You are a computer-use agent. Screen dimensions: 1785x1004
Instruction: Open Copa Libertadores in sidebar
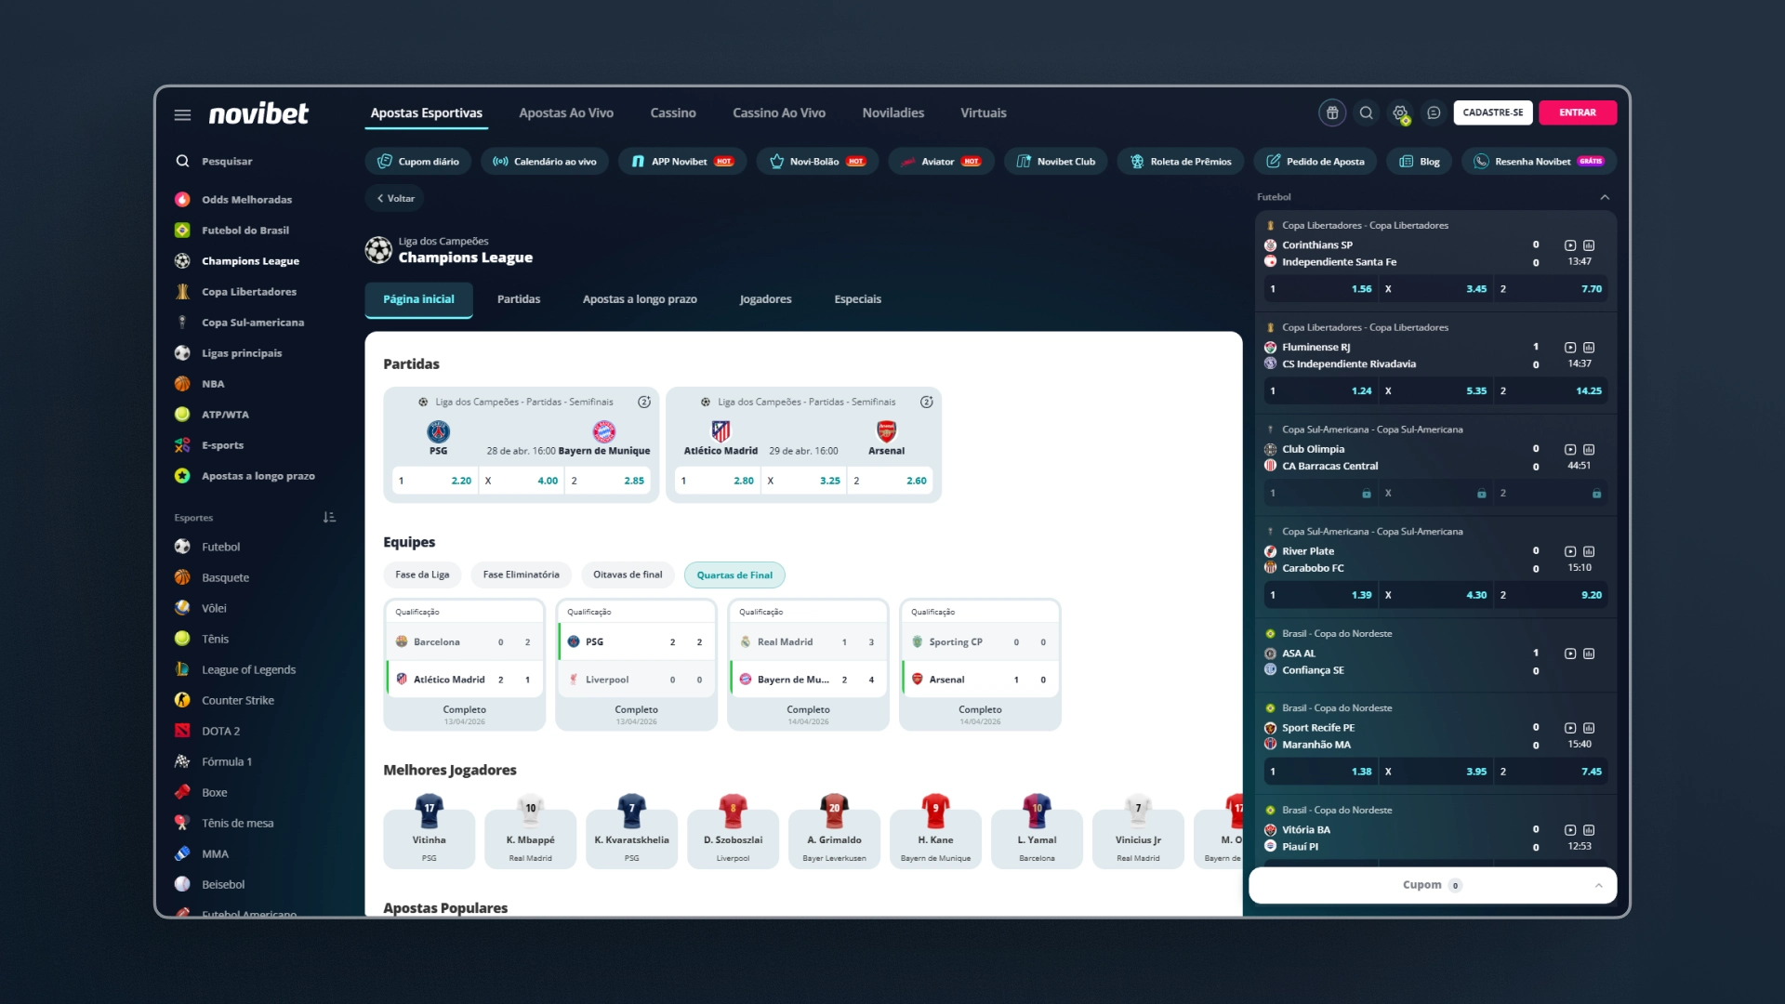[249, 292]
